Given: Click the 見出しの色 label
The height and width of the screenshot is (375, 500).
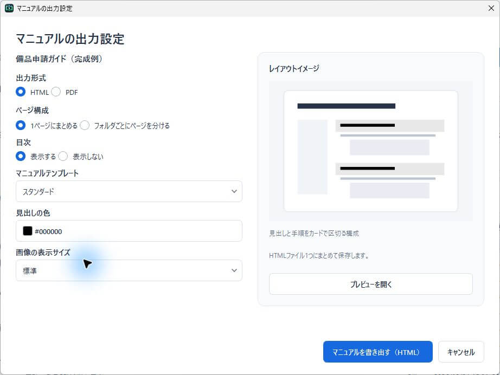Looking at the screenshot, I should click(x=33, y=213).
